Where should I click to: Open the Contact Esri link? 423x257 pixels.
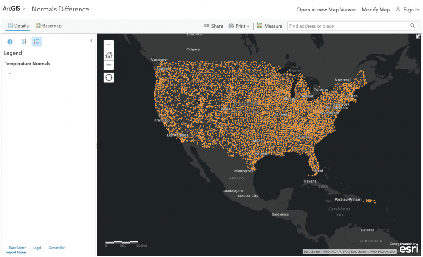[57, 248]
